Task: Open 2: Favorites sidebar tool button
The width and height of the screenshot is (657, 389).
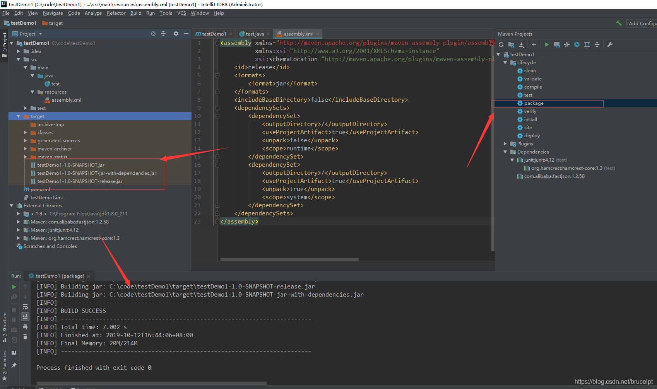Action: [x=5, y=366]
